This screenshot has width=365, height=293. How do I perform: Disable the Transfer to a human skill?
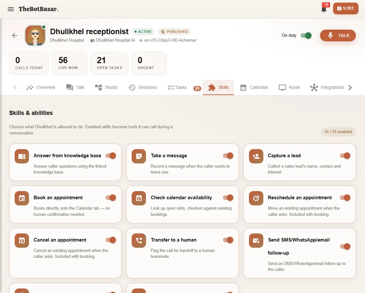pyautogui.click(x=228, y=240)
